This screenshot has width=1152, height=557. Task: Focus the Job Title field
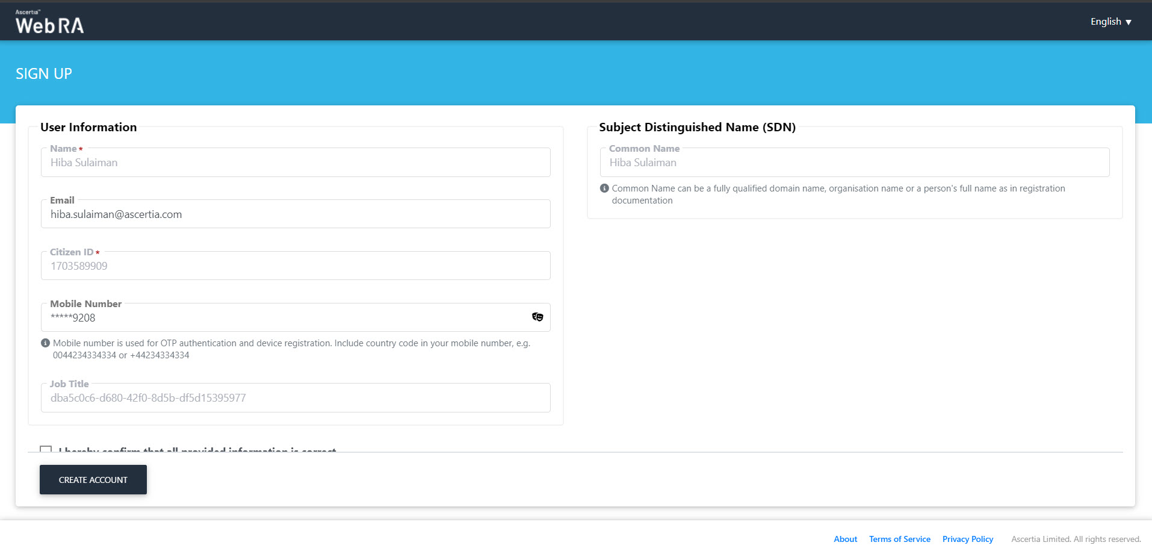coord(295,398)
